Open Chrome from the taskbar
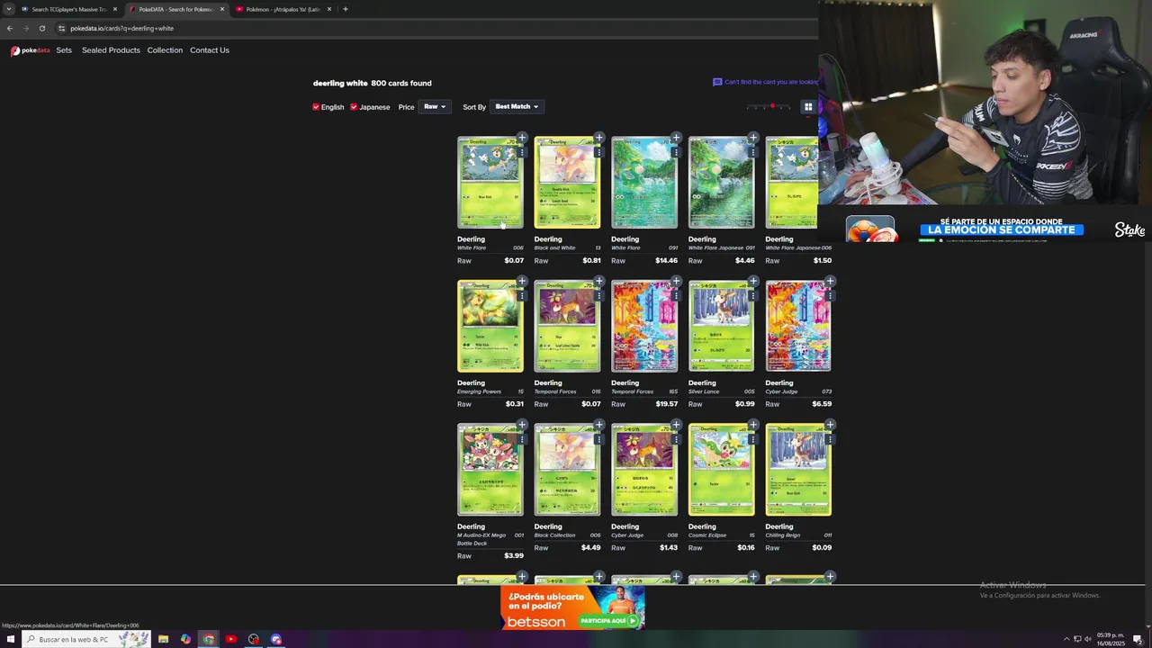Image resolution: width=1152 pixels, height=648 pixels. [x=209, y=639]
